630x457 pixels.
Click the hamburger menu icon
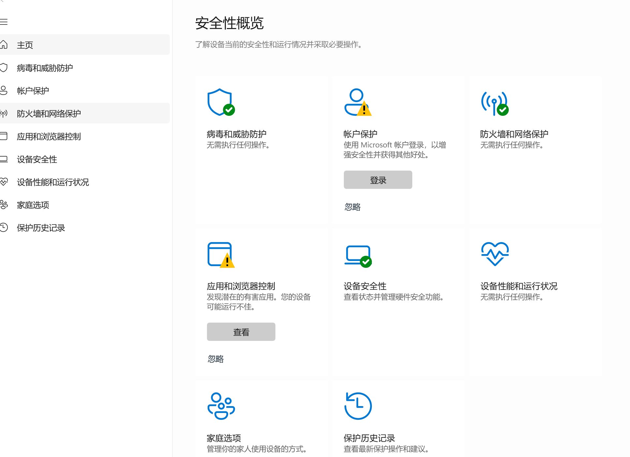(4, 22)
